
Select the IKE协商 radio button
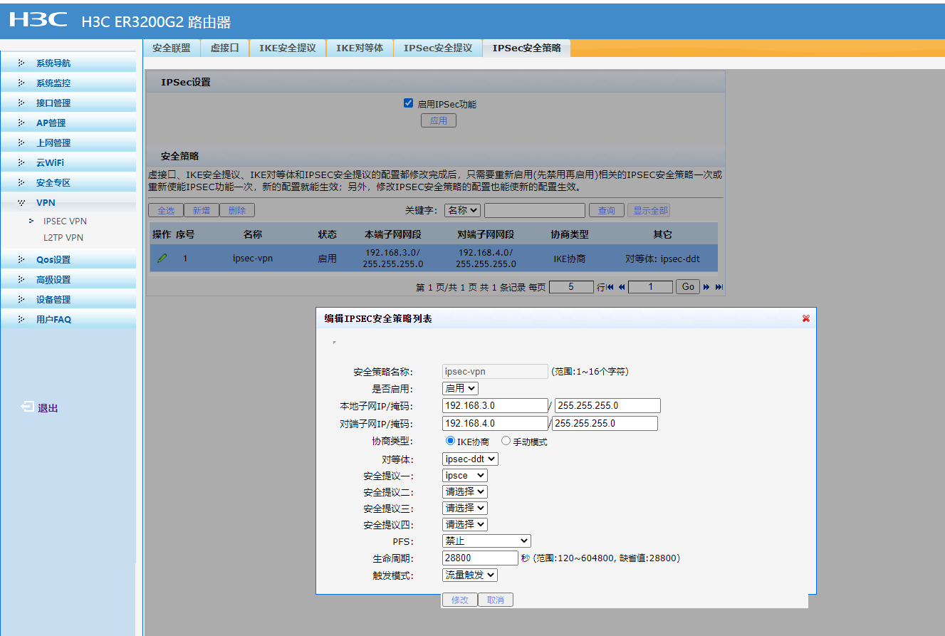450,441
